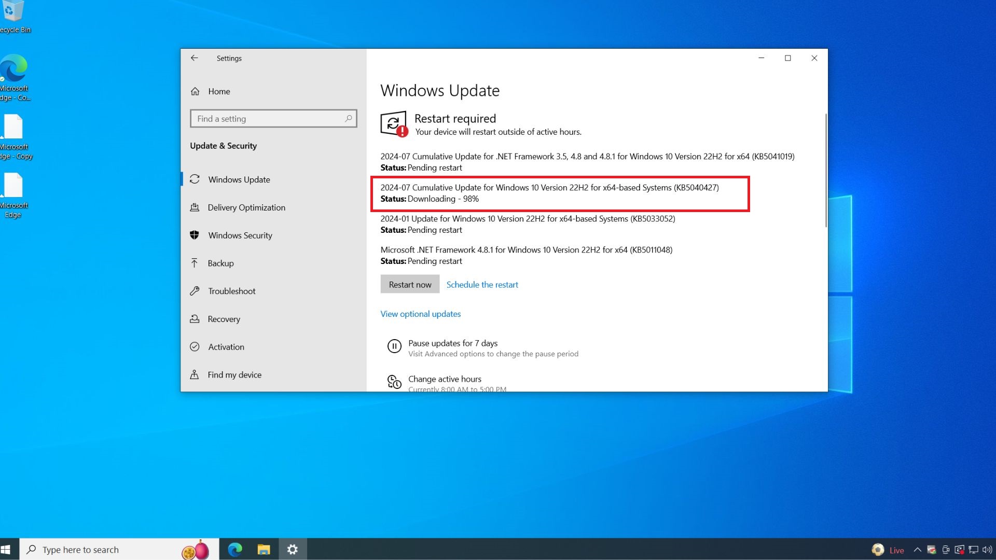Click the Change active hours clock icon
The image size is (996, 560).
(x=394, y=382)
